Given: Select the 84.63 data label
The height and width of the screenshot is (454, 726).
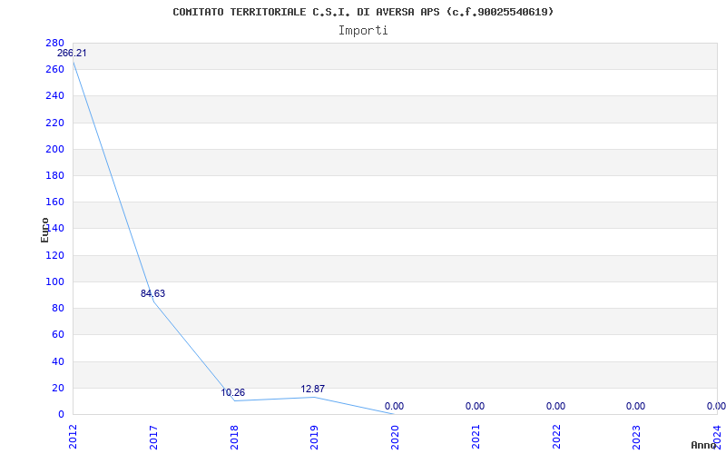Looking at the screenshot, I should click(152, 293).
